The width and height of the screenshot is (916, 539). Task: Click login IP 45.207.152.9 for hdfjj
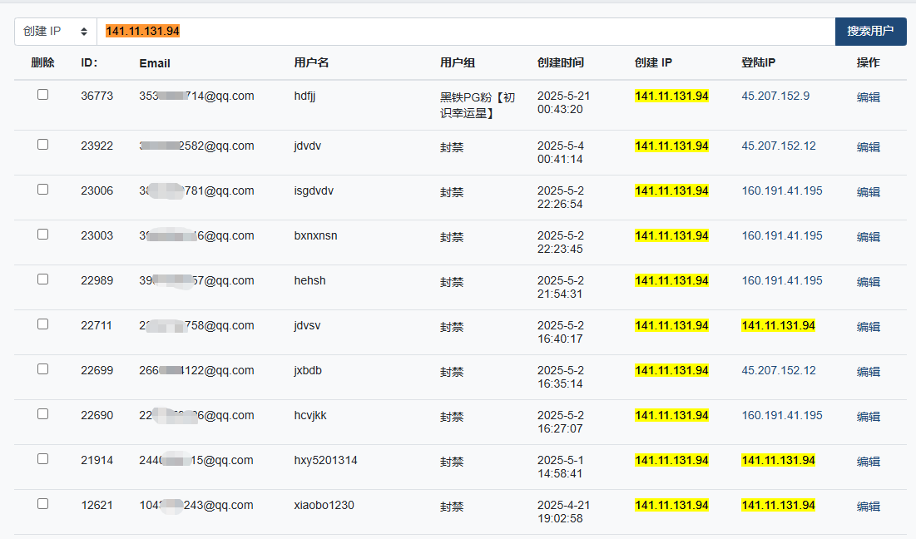click(775, 96)
